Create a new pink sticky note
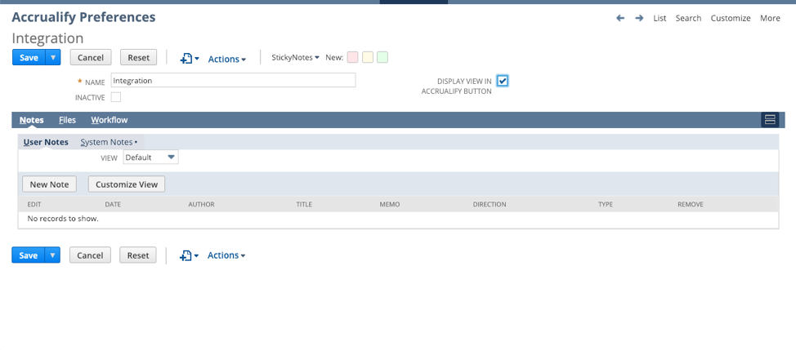 [353, 57]
